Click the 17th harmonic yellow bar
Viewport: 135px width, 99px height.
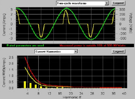63,88
